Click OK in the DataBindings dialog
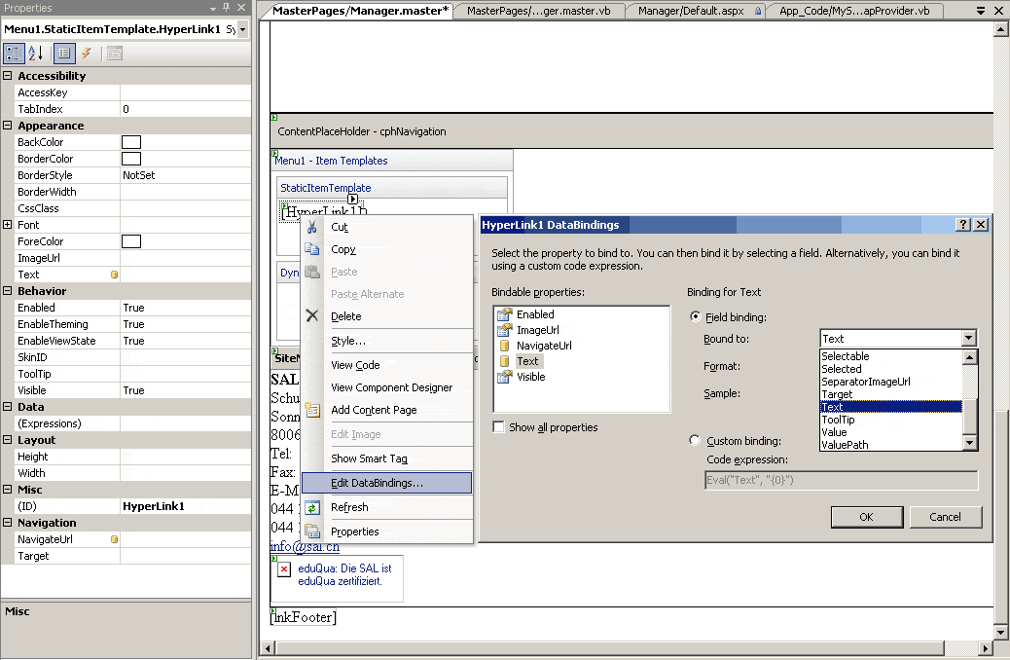 (x=866, y=517)
